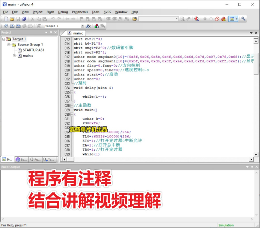This screenshot has height=228, width=260.
Task: Click the 'void main()' code line
Action: pos(86,110)
